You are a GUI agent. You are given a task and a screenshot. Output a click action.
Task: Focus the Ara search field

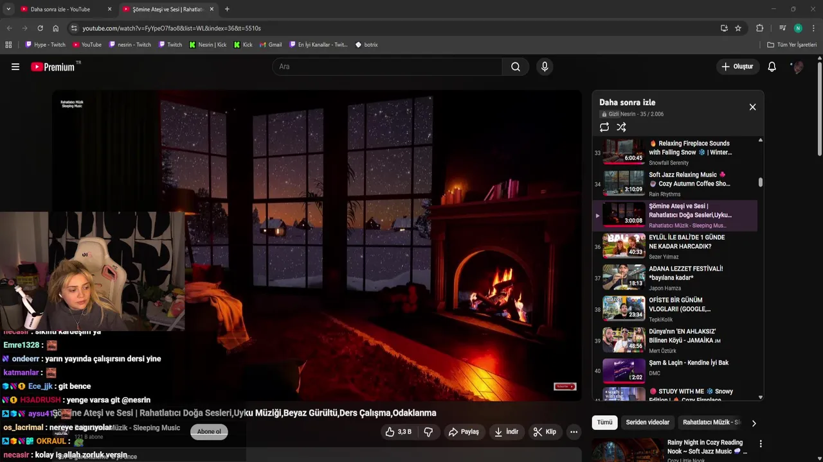[388, 67]
